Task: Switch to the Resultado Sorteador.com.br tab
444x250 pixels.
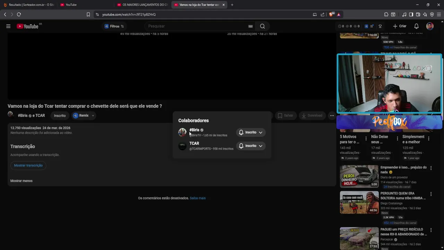Action: click(x=28, y=5)
